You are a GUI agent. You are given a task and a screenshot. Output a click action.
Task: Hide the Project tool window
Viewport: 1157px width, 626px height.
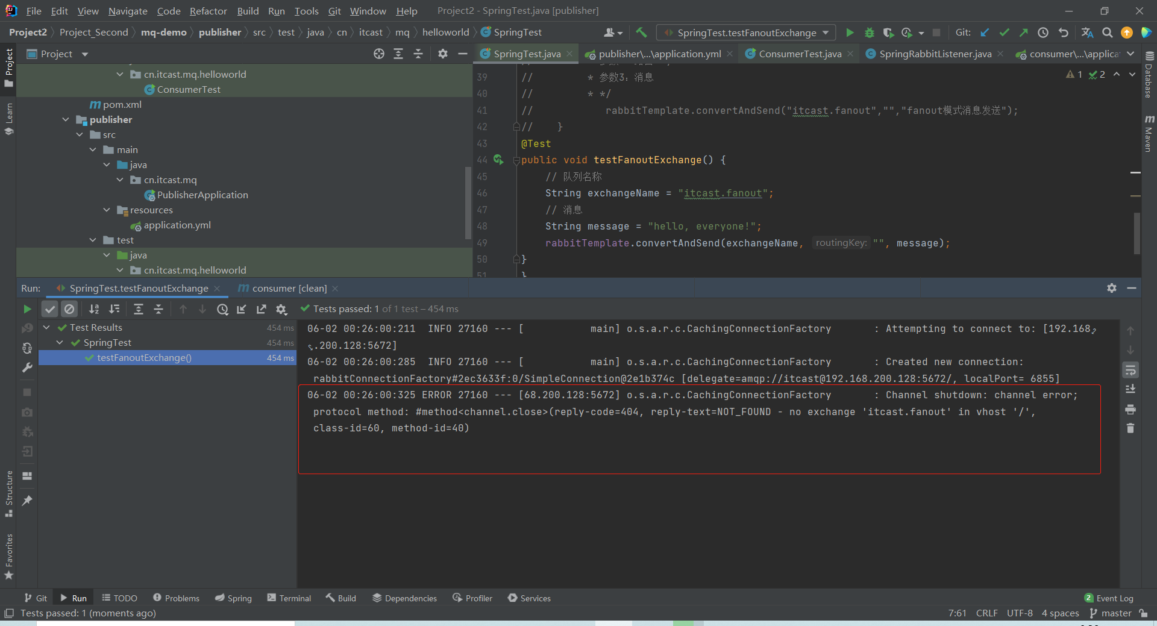click(x=462, y=54)
